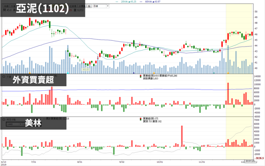Click the 9/02 date label
This screenshot has height=166, width=265.
pos(122,162)
